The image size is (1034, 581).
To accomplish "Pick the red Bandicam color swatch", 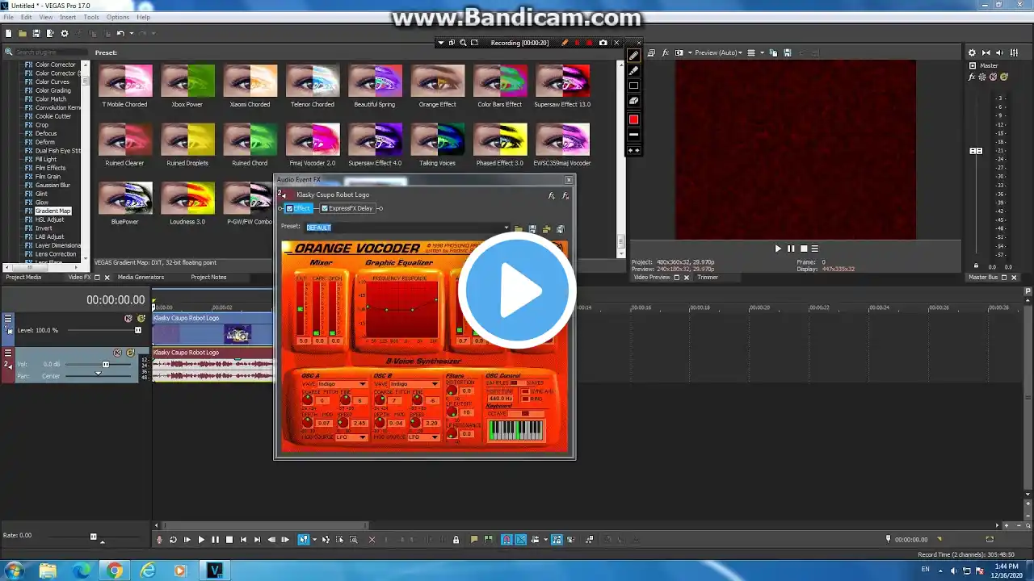I will [x=634, y=119].
